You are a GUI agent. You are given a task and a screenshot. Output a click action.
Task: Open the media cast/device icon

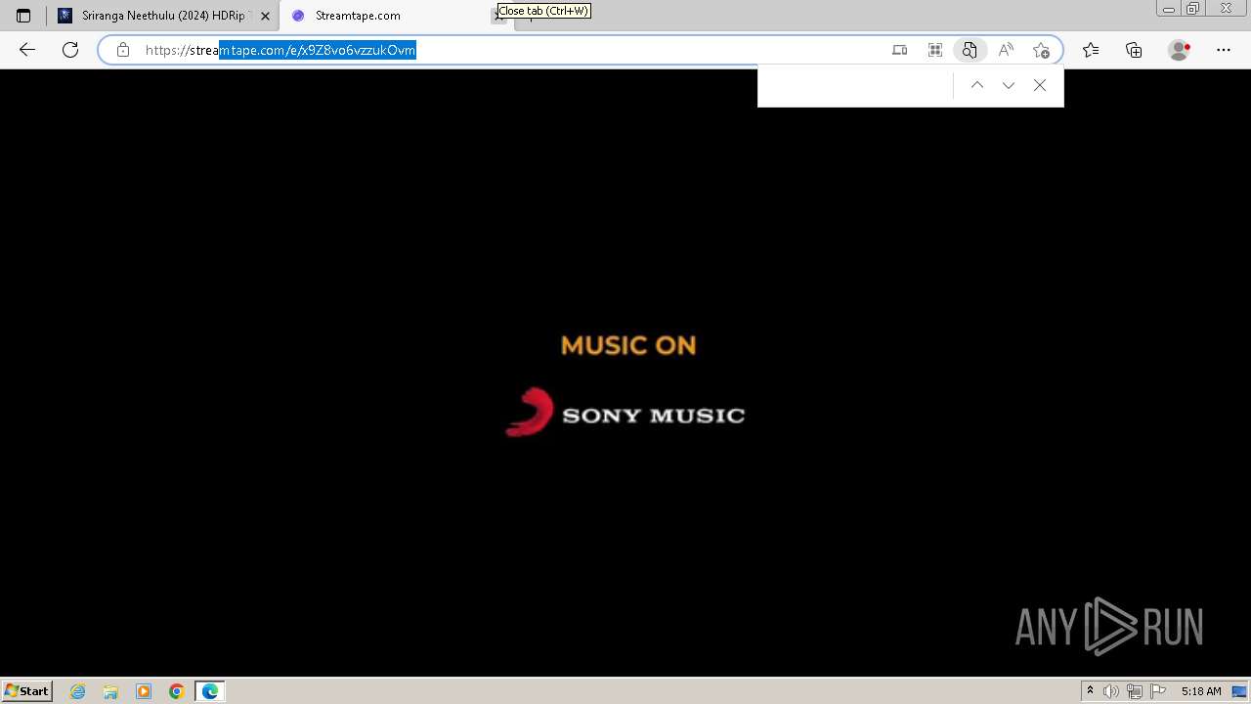click(900, 50)
